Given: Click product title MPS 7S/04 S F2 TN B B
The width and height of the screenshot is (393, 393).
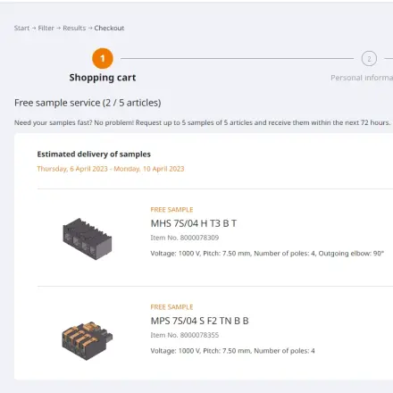Looking at the screenshot, I should pos(199,321).
